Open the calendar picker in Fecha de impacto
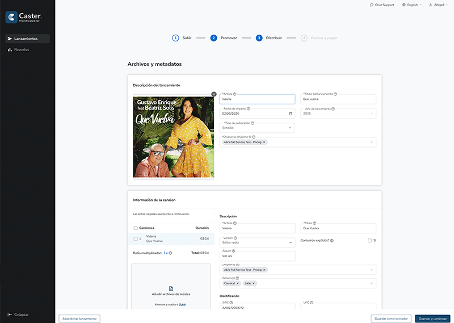Screen dimensions: 454x323 pyautogui.click(x=291, y=114)
